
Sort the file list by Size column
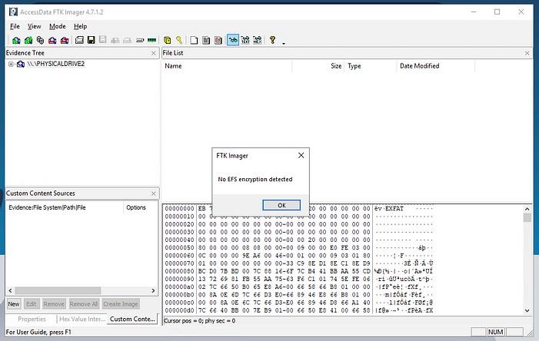pos(318,66)
